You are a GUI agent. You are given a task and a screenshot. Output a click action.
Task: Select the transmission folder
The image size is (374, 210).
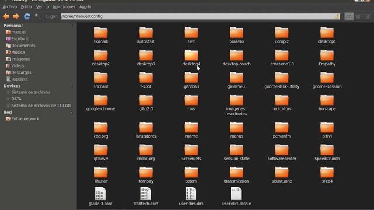coord(236,175)
